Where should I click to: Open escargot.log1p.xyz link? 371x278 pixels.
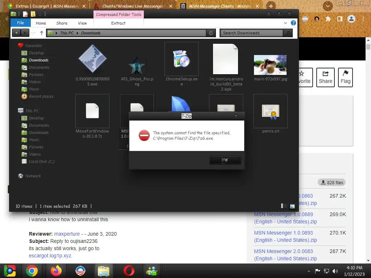(x=50, y=256)
